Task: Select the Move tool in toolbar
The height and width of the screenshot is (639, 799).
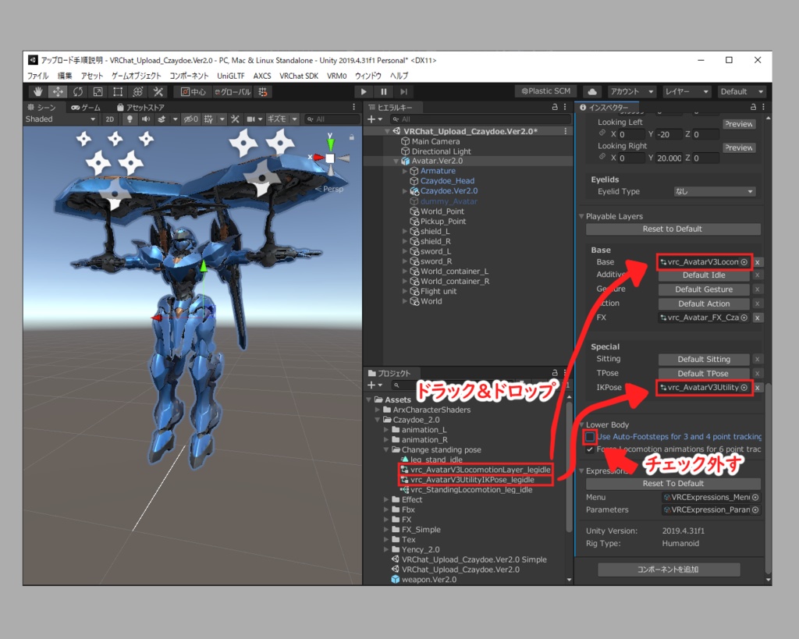Action: tap(58, 92)
